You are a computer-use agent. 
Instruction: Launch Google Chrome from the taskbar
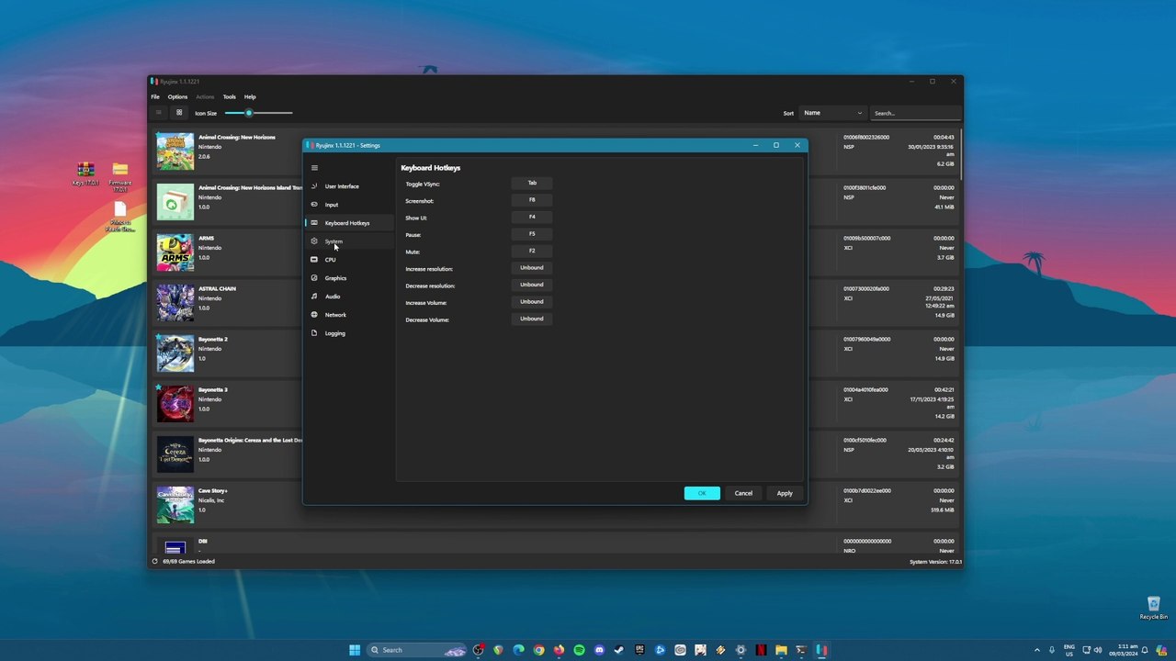539,650
